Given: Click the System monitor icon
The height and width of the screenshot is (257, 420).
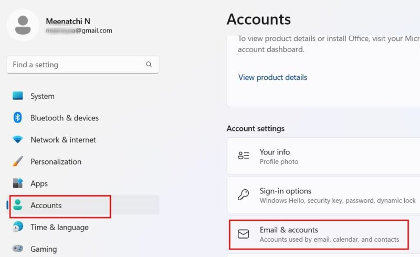Looking at the screenshot, I should [18, 96].
